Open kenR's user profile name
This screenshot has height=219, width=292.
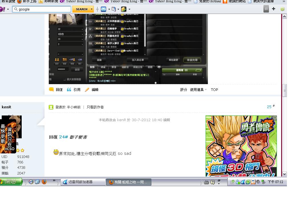6,107
